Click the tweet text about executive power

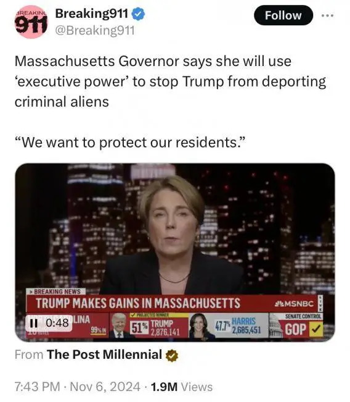(170, 82)
